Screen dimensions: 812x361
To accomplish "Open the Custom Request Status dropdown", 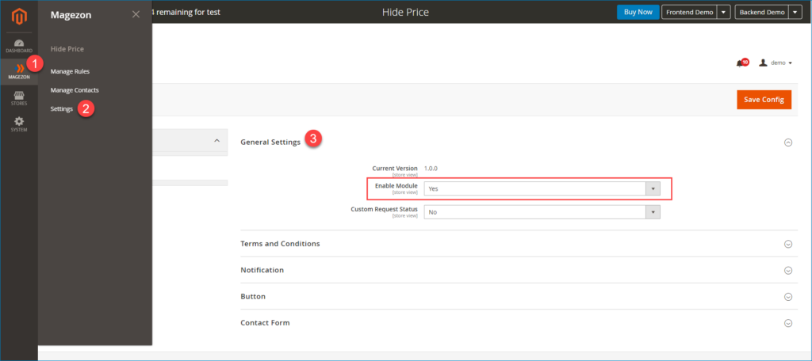I will 542,212.
